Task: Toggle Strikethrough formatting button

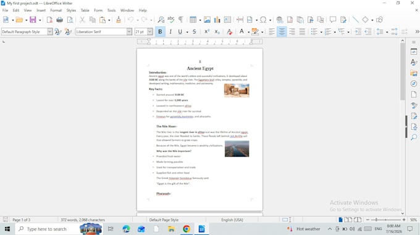Action: (x=194, y=32)
